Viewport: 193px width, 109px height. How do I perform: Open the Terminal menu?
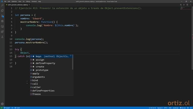[34, 2]
